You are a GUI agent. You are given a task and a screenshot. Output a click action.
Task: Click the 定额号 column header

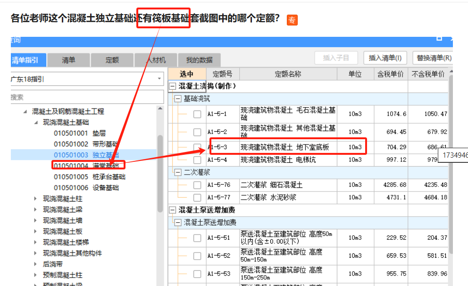[x=223, y=74]
